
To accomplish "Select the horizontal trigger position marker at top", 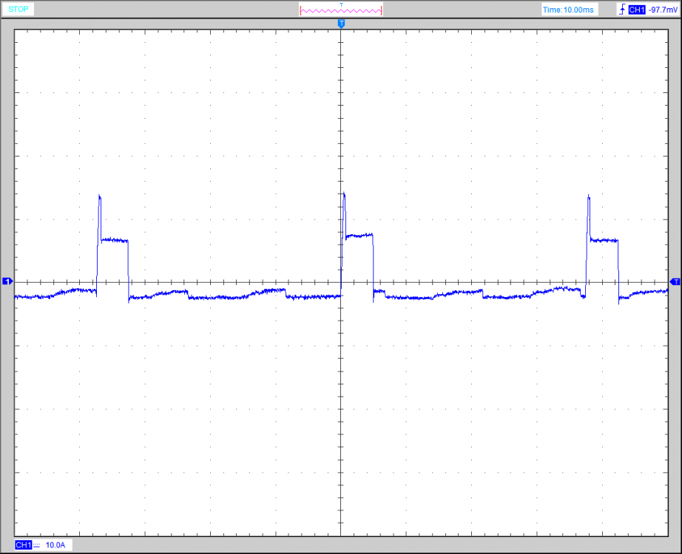I will 341,24.
